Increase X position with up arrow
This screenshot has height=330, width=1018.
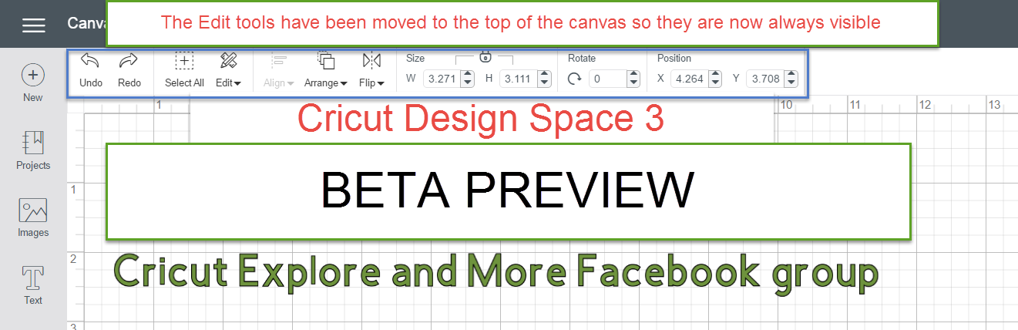pyautogui.click(x=715, y=75)
